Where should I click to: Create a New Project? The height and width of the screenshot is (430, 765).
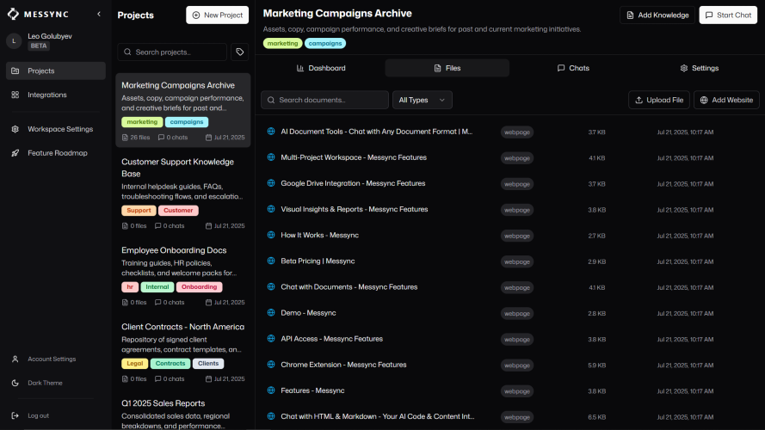[x=217, y=15]
